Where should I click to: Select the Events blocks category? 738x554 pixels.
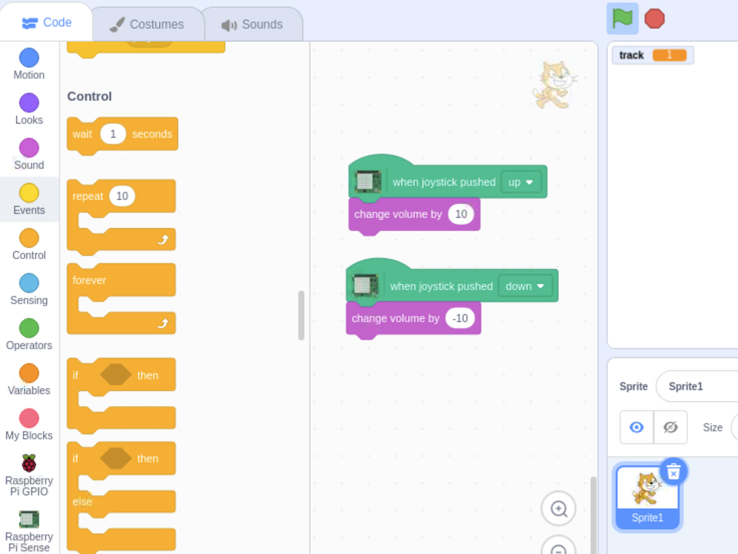coord(29,200)
